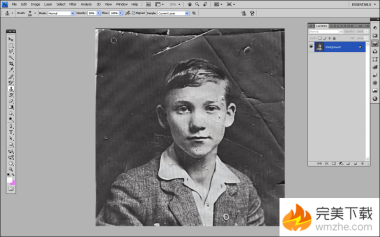Screen dimensions: 380x237
Task: Click the Opacity 50% input field
Action: pos(91,13)
